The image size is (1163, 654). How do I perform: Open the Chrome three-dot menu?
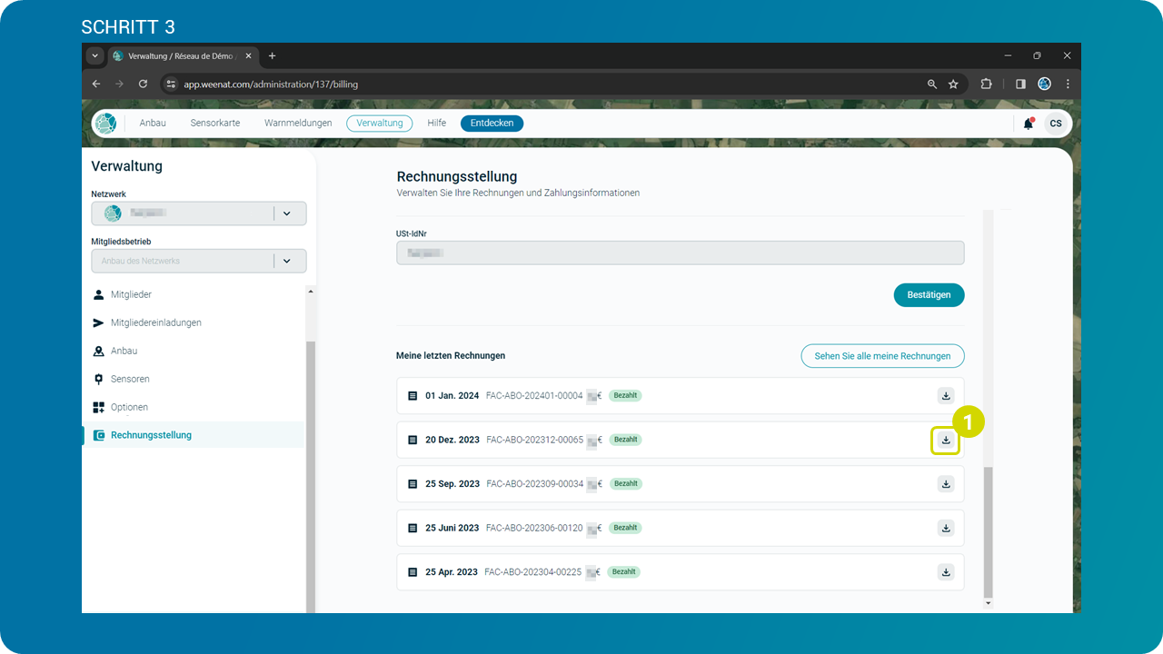point(1068,84)
